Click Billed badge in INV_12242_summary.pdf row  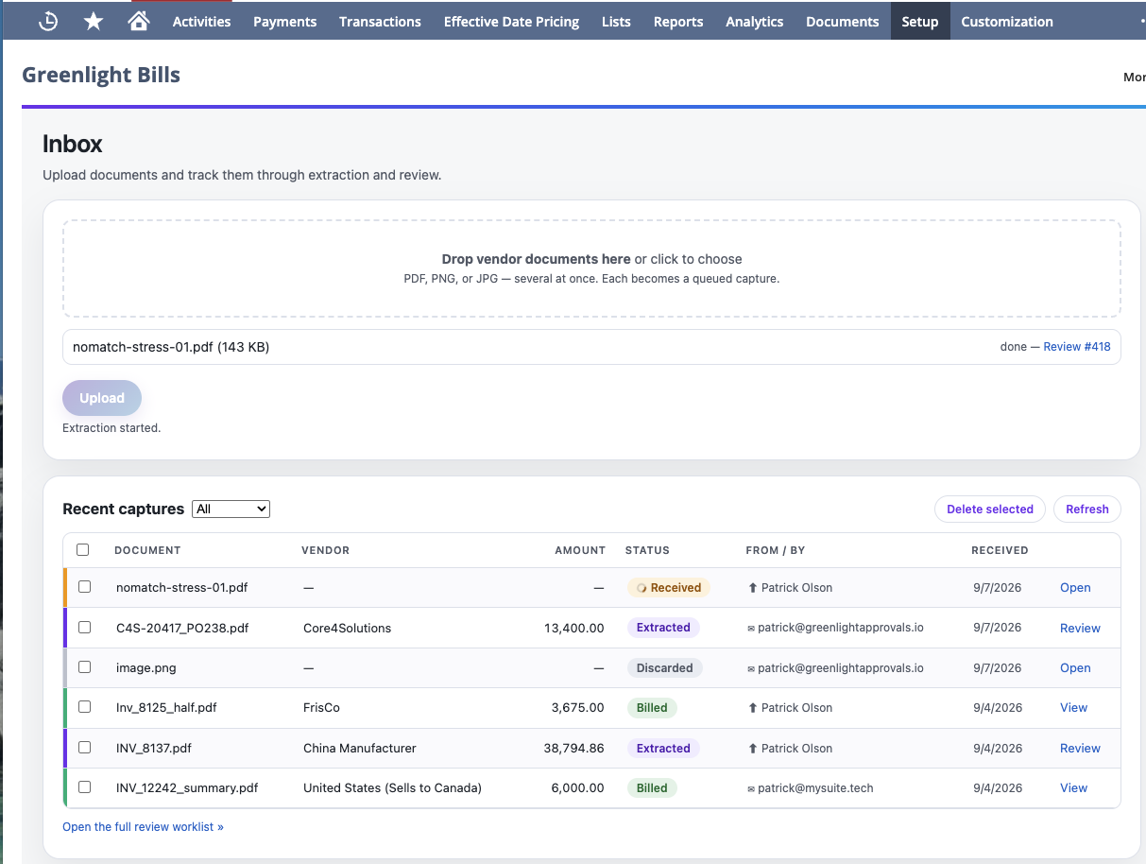pos(652,787)
